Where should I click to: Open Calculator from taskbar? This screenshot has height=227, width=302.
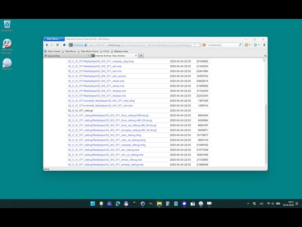[x=168, y=203]
